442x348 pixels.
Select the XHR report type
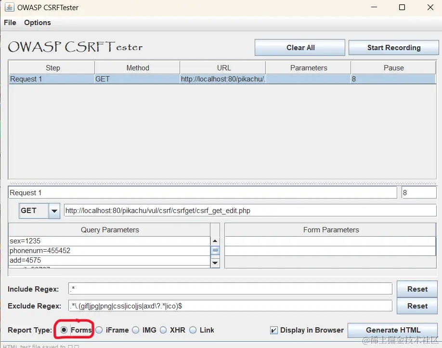tap(163, 330)
